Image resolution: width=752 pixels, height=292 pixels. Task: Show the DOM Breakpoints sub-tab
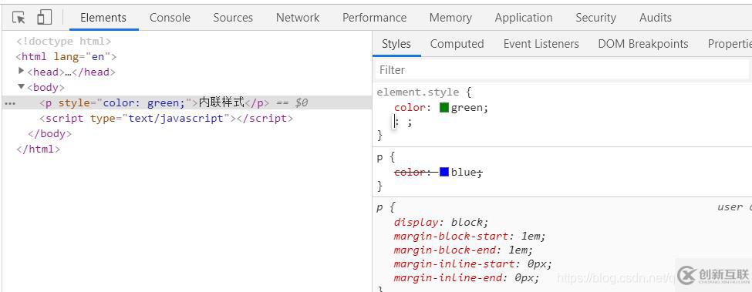(x=642, y=44)
